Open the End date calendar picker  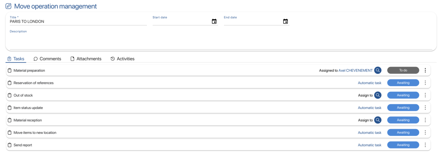coord(286,21)
